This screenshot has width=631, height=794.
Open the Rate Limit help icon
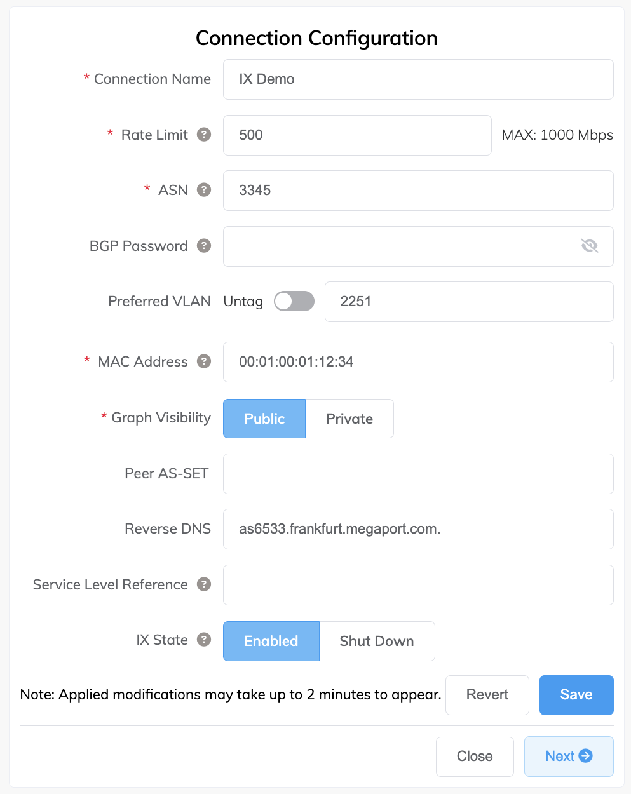pyautogui.click(x=203, y=135)
